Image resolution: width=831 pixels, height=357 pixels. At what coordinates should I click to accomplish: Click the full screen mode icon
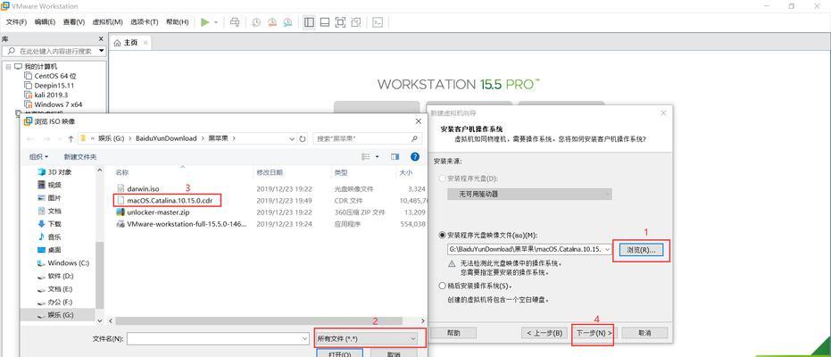(340, 21)
